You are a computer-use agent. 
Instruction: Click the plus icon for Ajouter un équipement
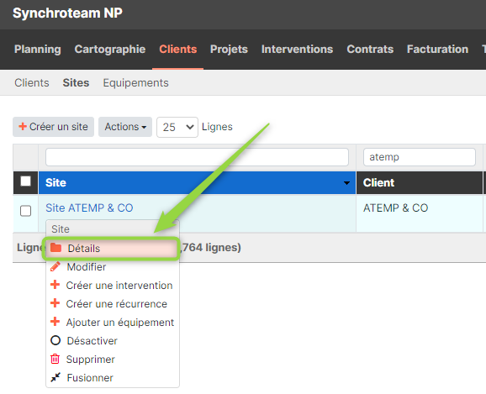[55, 322]
